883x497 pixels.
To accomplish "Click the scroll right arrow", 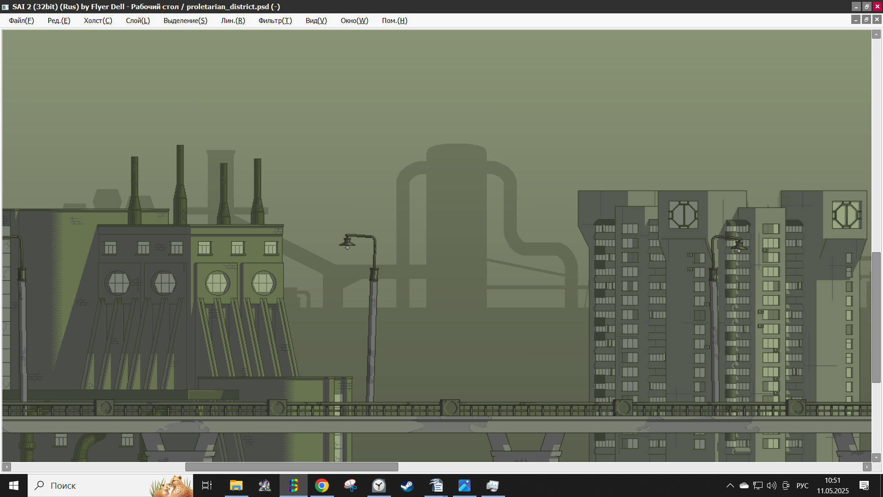I will click(867, 467).
